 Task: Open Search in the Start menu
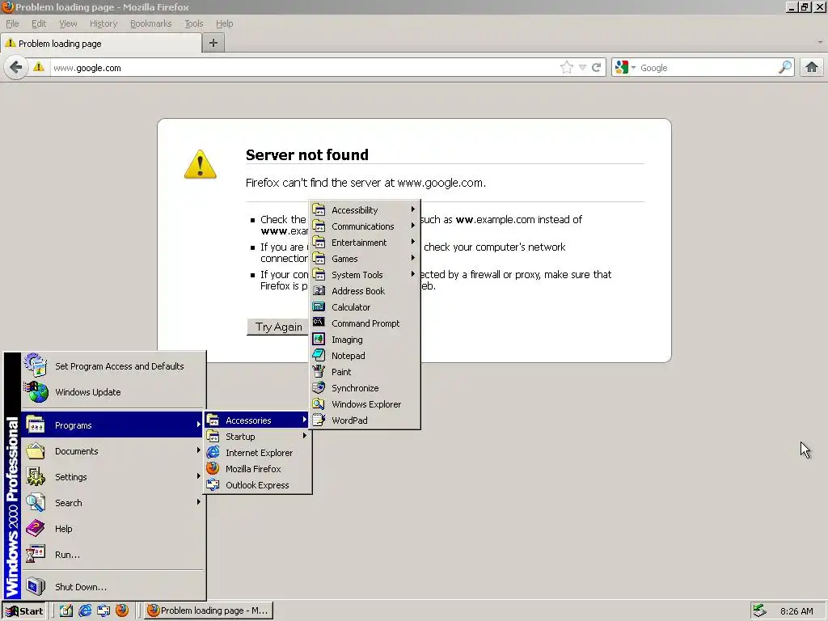coord(112,503)
